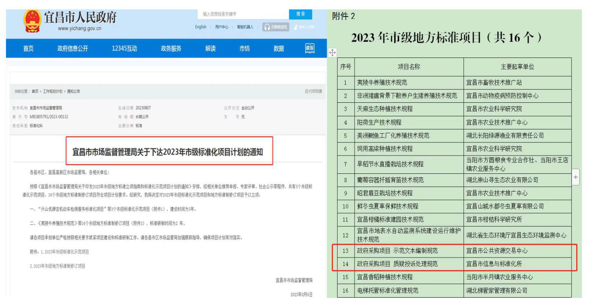
Task: Open the 用户中心 user center
Action: 221,27
